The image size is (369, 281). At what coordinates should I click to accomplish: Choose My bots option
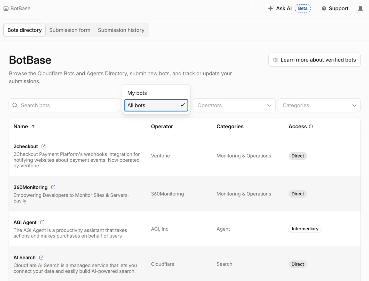click(x=156, y=93)
